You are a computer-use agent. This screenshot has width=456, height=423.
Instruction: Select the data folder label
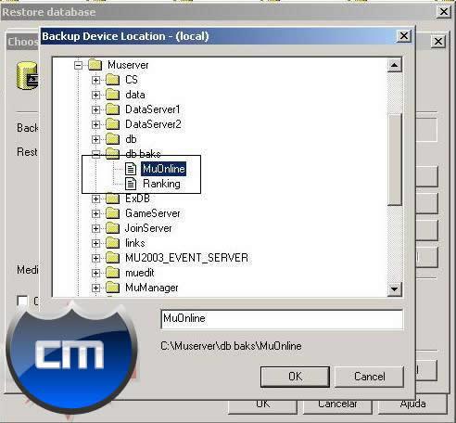[135, 95]
